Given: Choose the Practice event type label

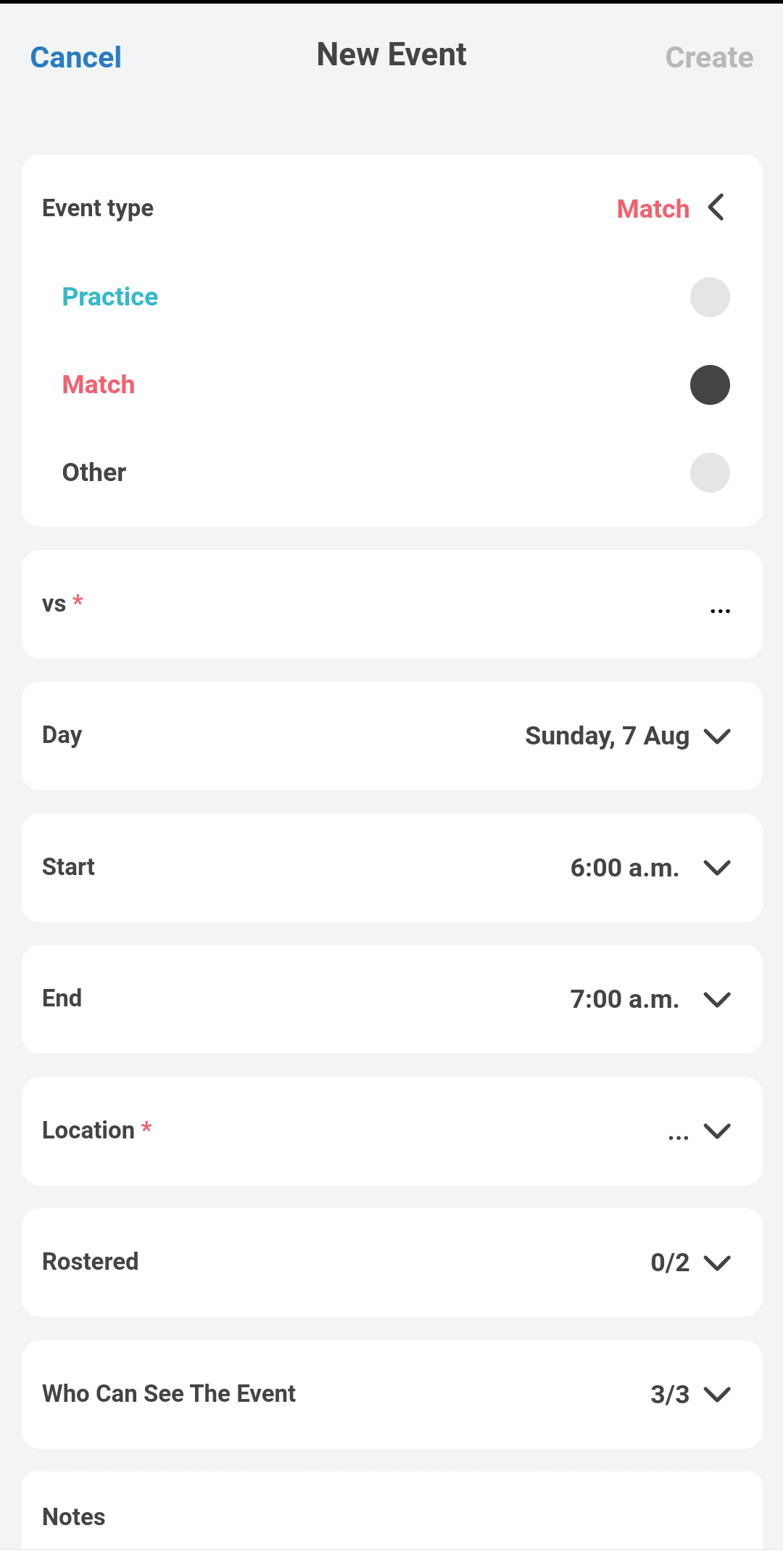Looking at the screenshot, I should [110, 297].
